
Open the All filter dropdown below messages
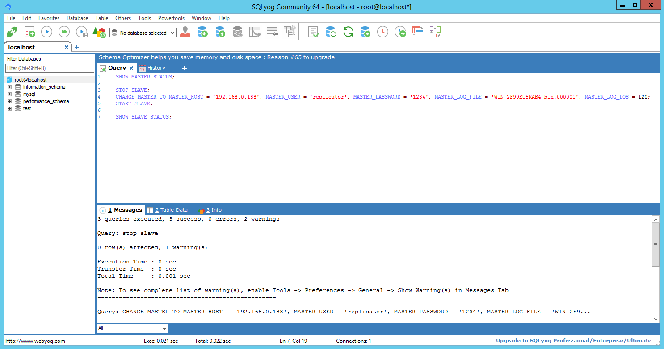132,328
